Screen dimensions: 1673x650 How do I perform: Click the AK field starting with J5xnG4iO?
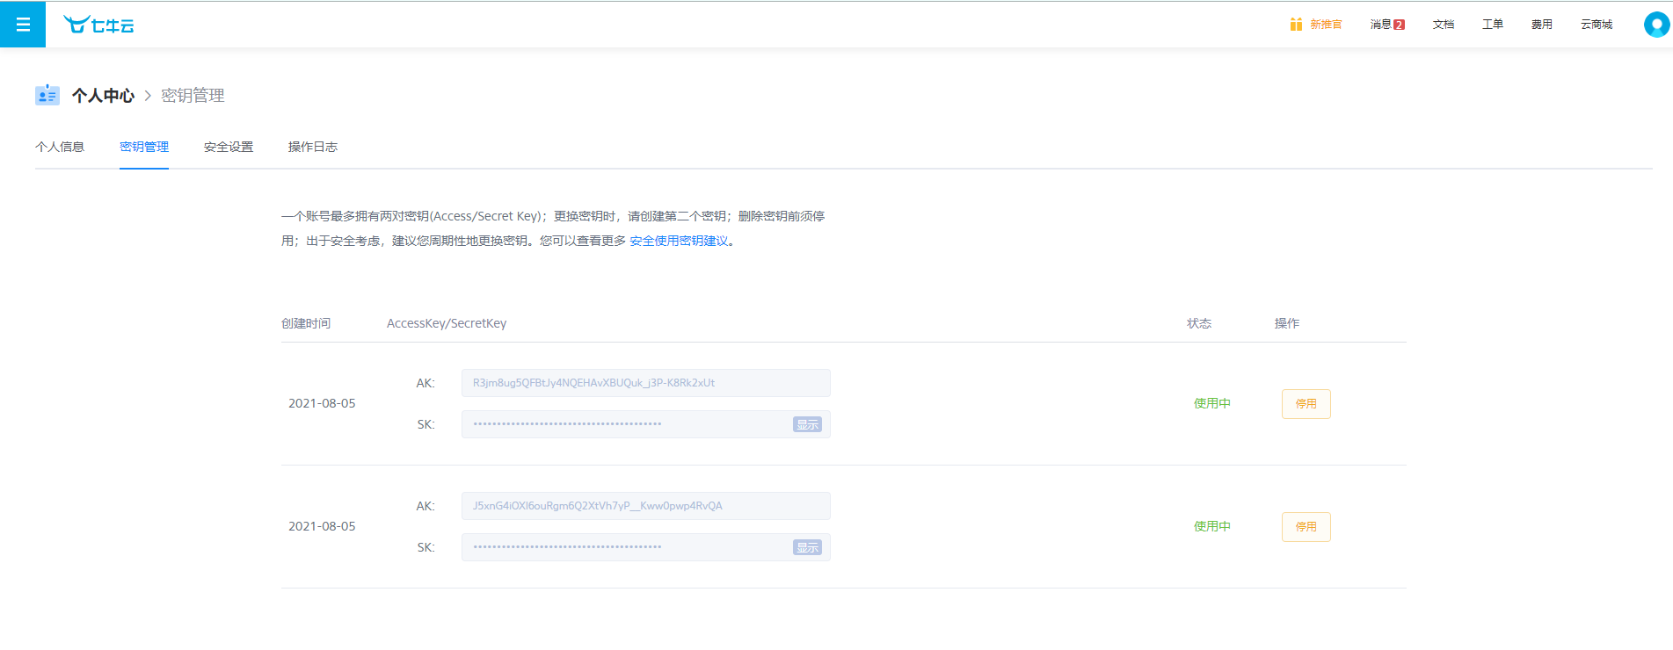click(x=646, y=506)
